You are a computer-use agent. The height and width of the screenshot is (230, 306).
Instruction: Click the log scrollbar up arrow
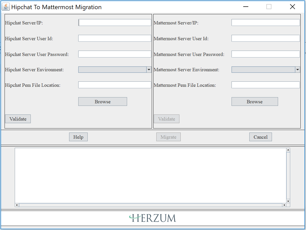pyautogui.click(x=288, y=150)
